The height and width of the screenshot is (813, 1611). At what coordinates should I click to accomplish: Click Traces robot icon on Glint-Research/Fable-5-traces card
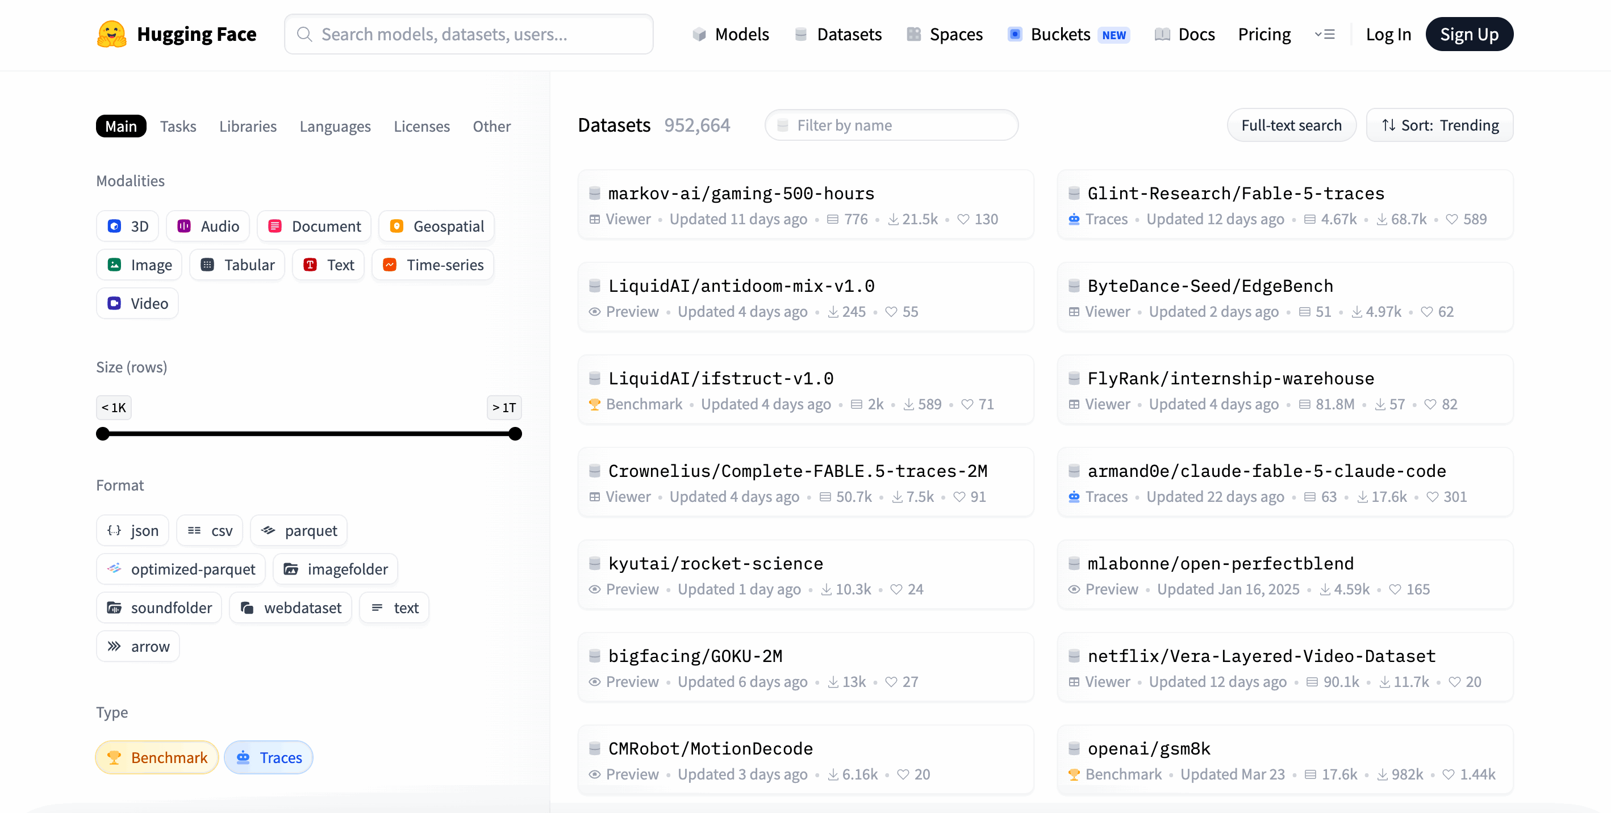coord(1074,219)
